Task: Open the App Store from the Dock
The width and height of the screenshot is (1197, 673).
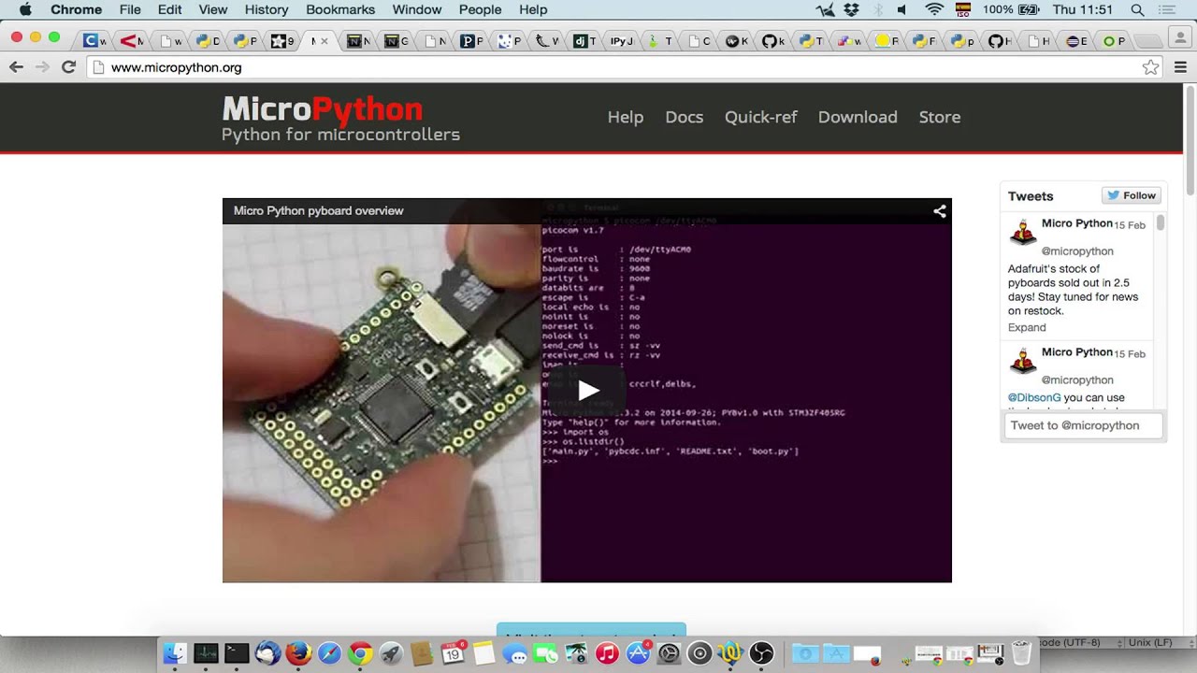Action: [638, 653]
